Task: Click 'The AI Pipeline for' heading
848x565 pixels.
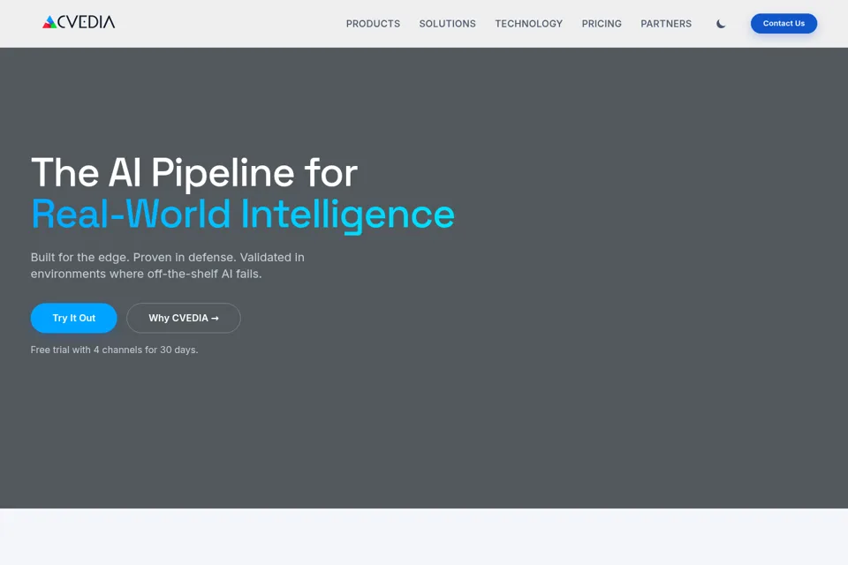Action: coord(194,173)
